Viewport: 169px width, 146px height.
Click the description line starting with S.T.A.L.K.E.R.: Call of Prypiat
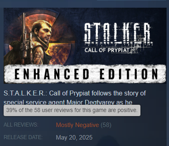[x=74, y=93]
